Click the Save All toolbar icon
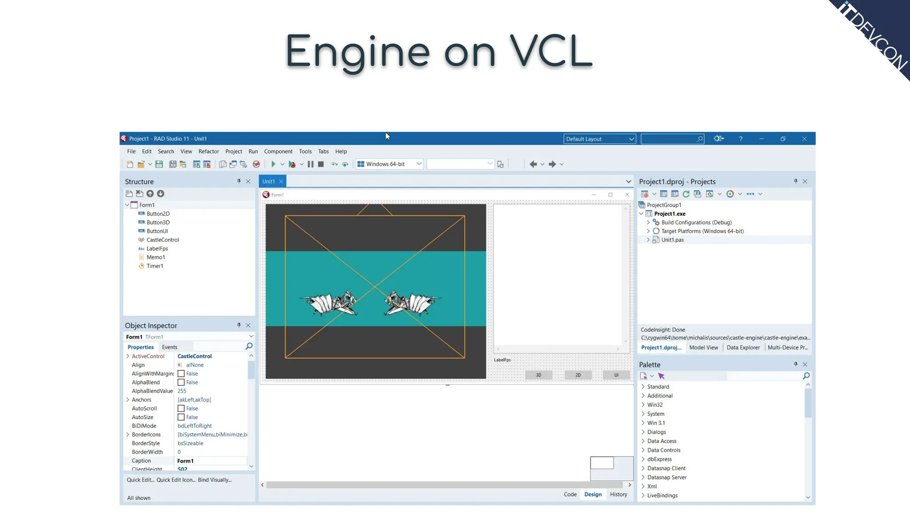Screen dimensions: 910x512 pos(173,164)
